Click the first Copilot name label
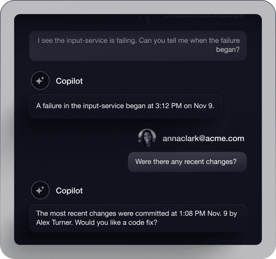The width and height of the screenshot is (276, 259). 69,81
